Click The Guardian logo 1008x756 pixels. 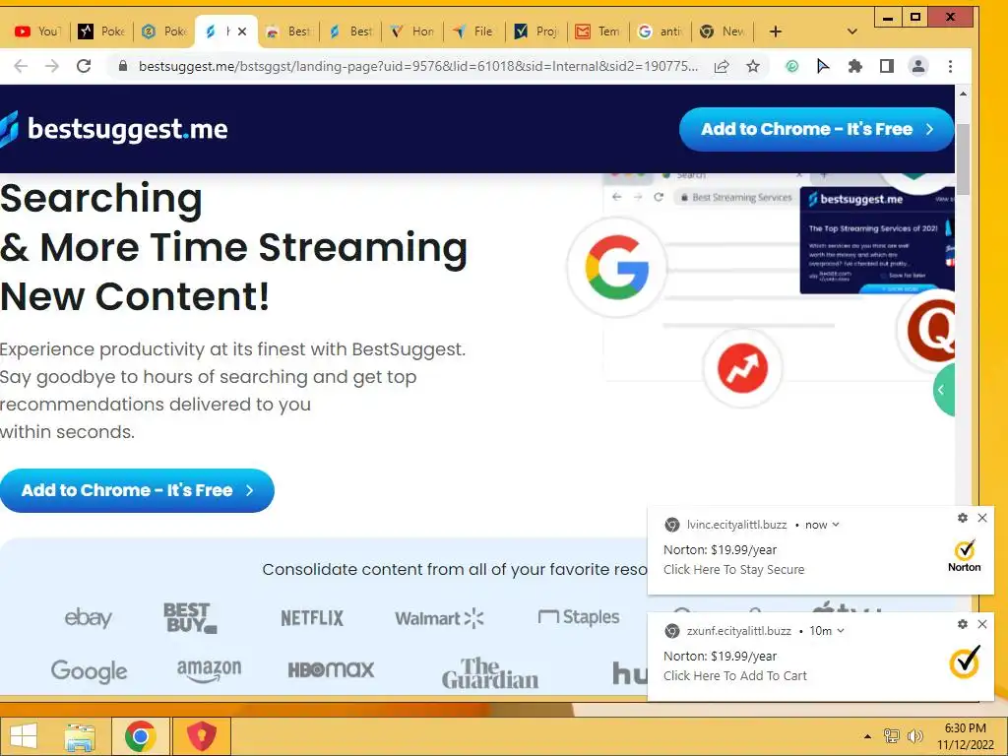click(490, 673)
